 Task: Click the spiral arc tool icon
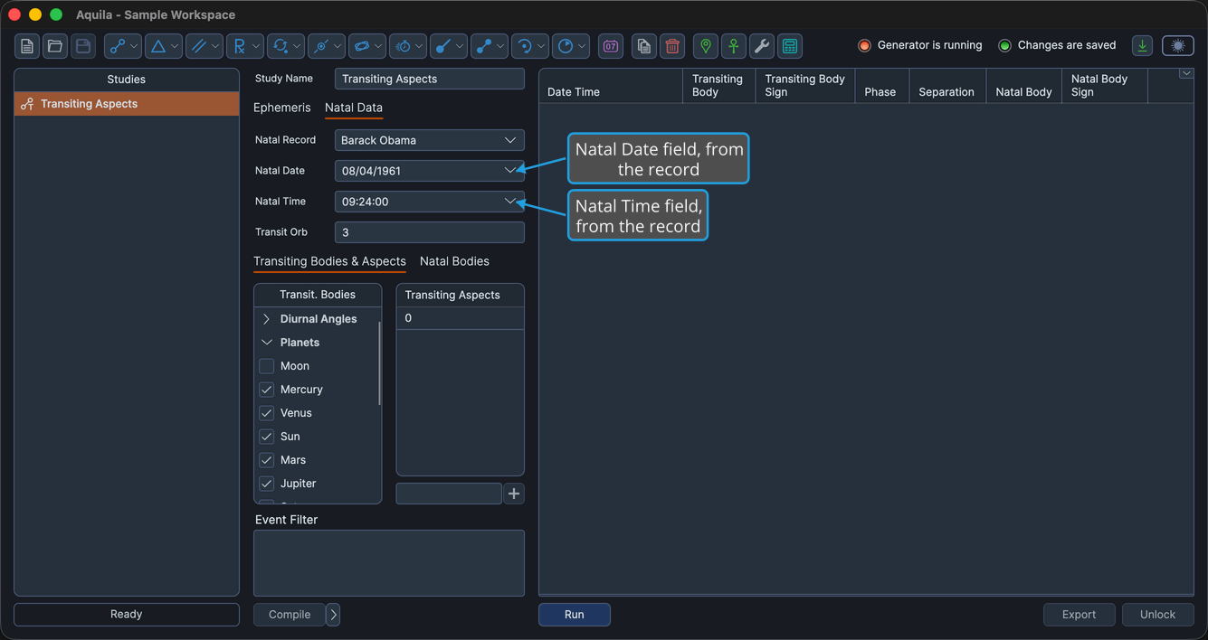525,46
